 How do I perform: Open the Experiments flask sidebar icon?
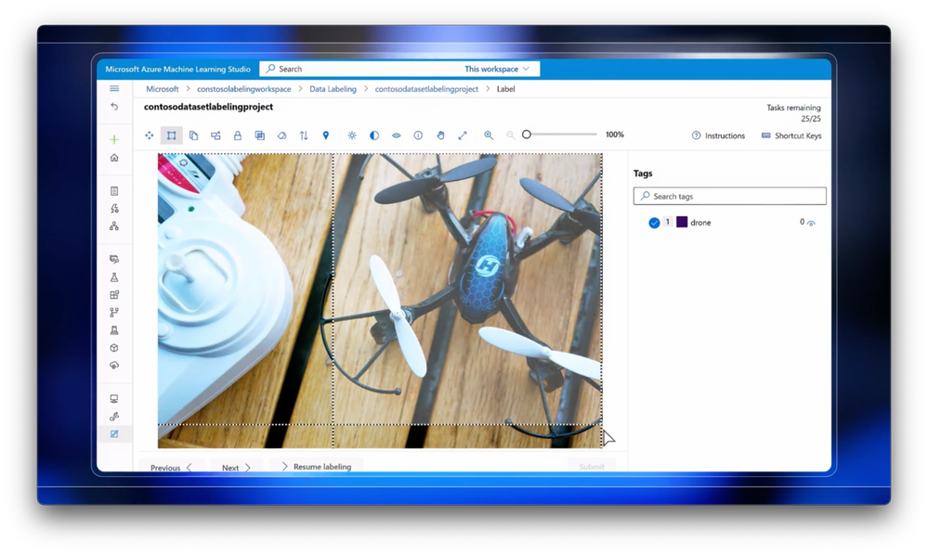114,277
